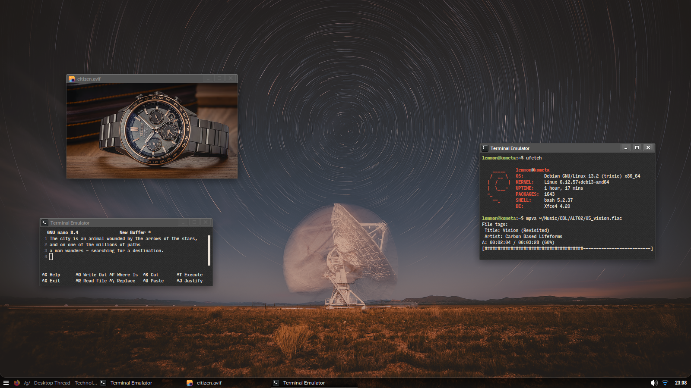Maximize the citizen.avif image window
This screenshot has height=388, width=691.
219,78
